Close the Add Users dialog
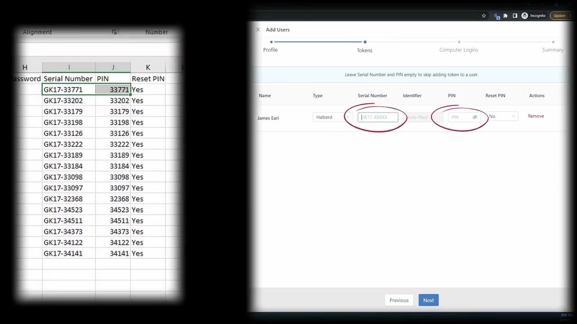Image resolution: width=577 pixels, height=324 pixels. [x=258, y=30]
